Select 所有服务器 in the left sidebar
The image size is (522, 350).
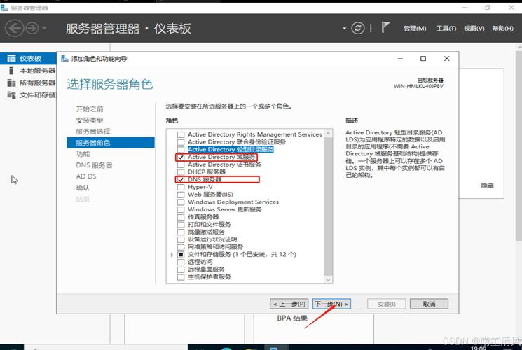tap(28, 83)
